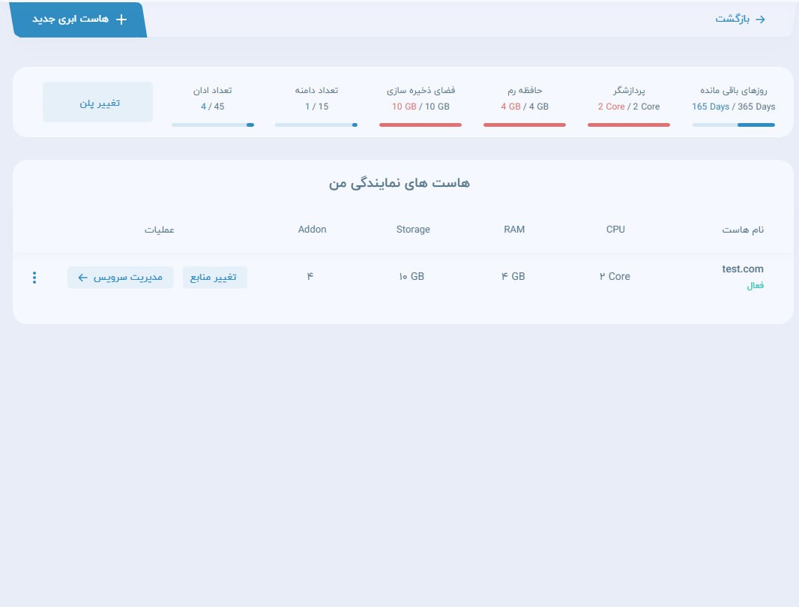Click the حافظه رم usage bar
799x607 pixels.
click(524, 125)
